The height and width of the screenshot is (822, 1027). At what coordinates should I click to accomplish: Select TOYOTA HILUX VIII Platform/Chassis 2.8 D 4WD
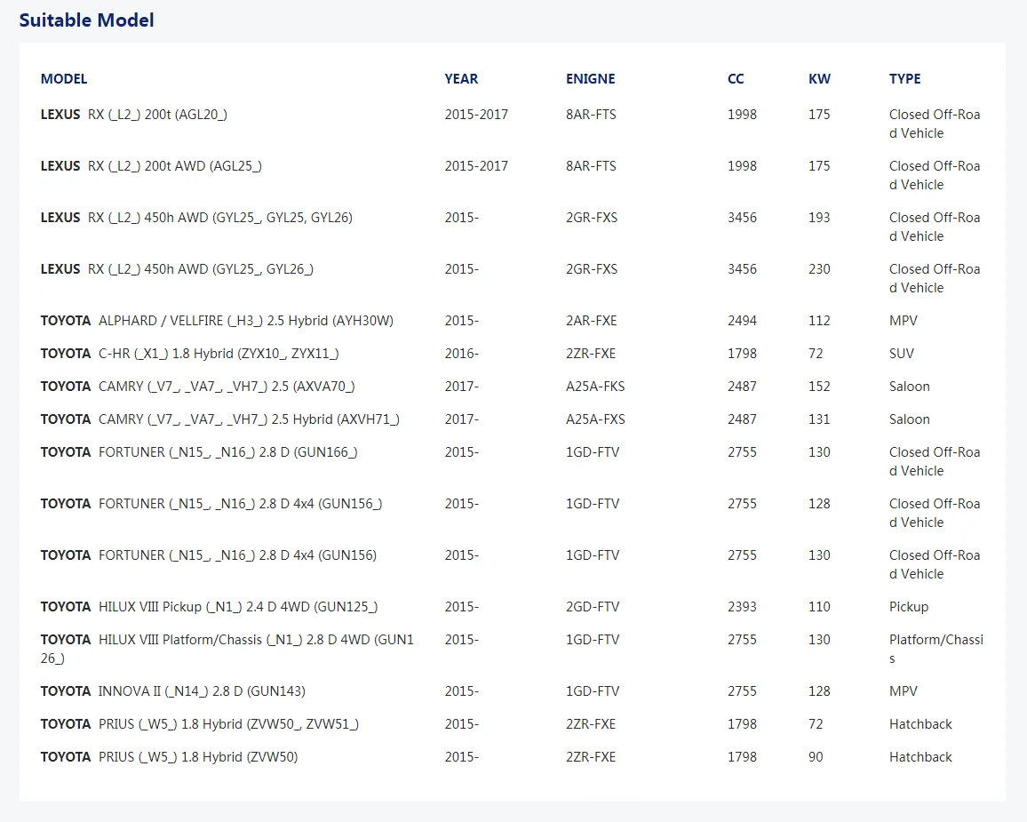pos(227,649)
